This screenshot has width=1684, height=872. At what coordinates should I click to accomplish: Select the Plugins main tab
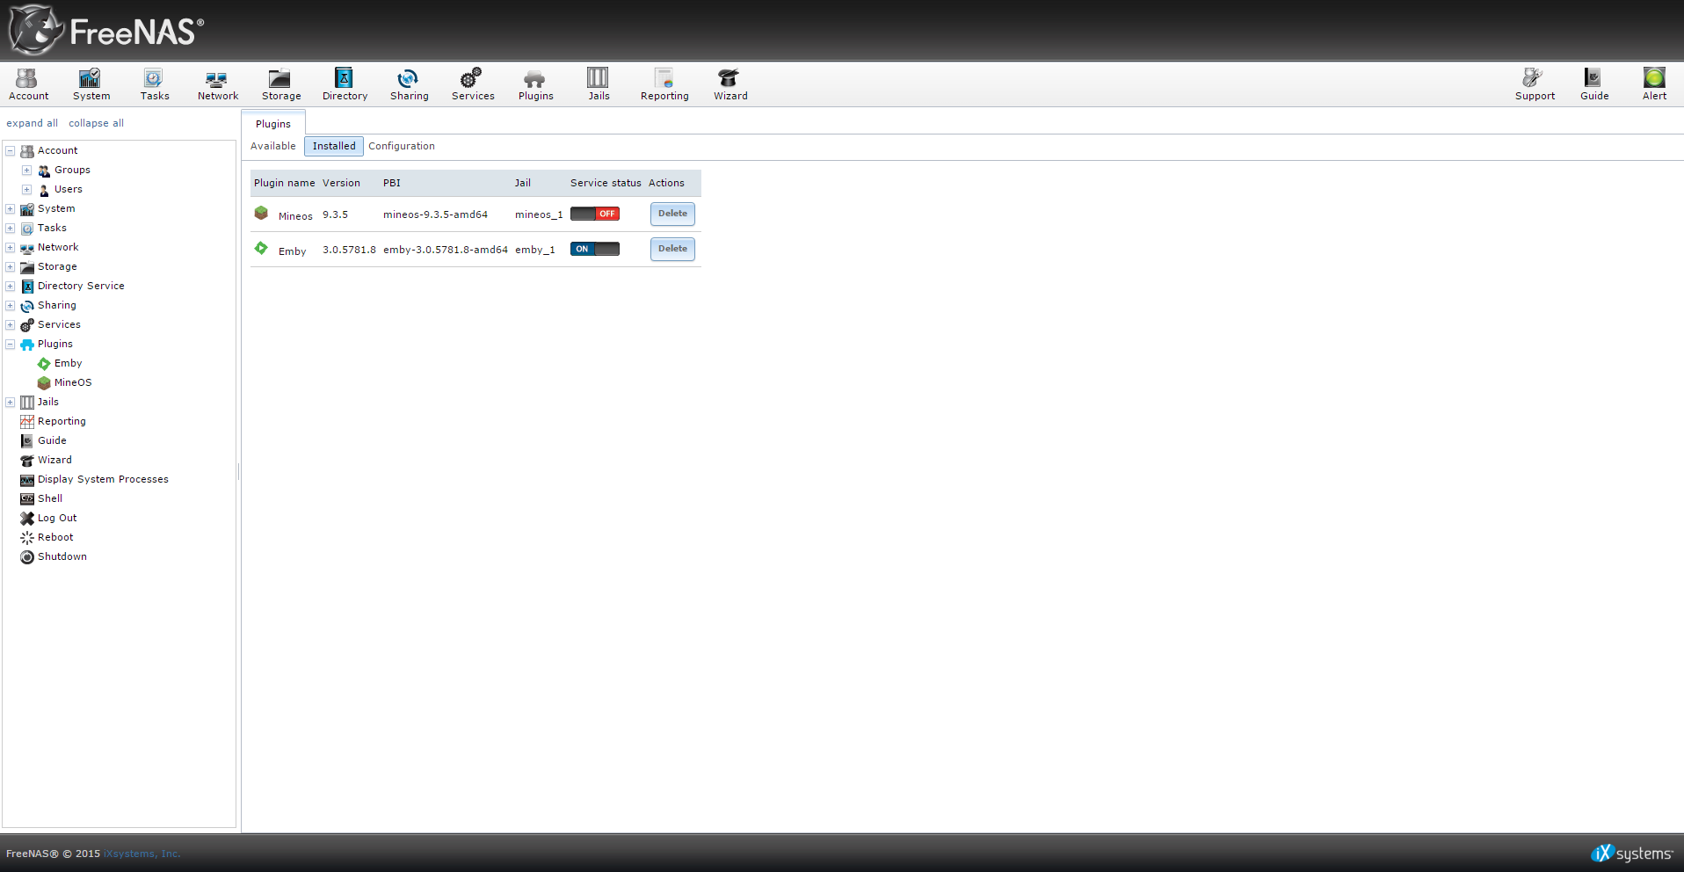273,124
